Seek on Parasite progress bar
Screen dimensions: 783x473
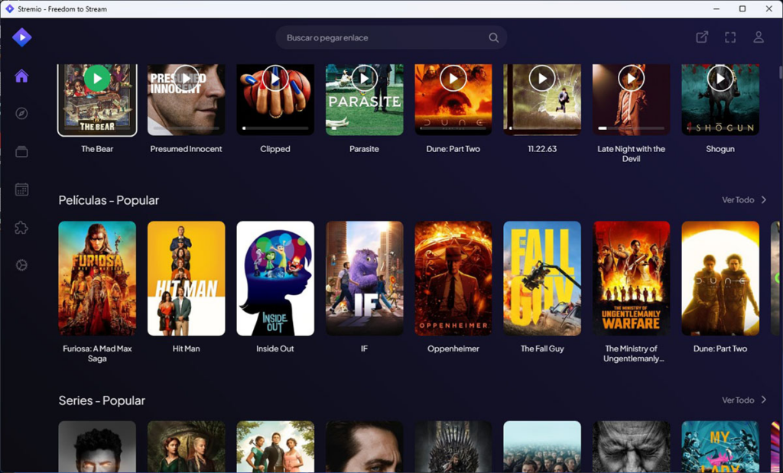pyautogui.click(x=364, y=128)
